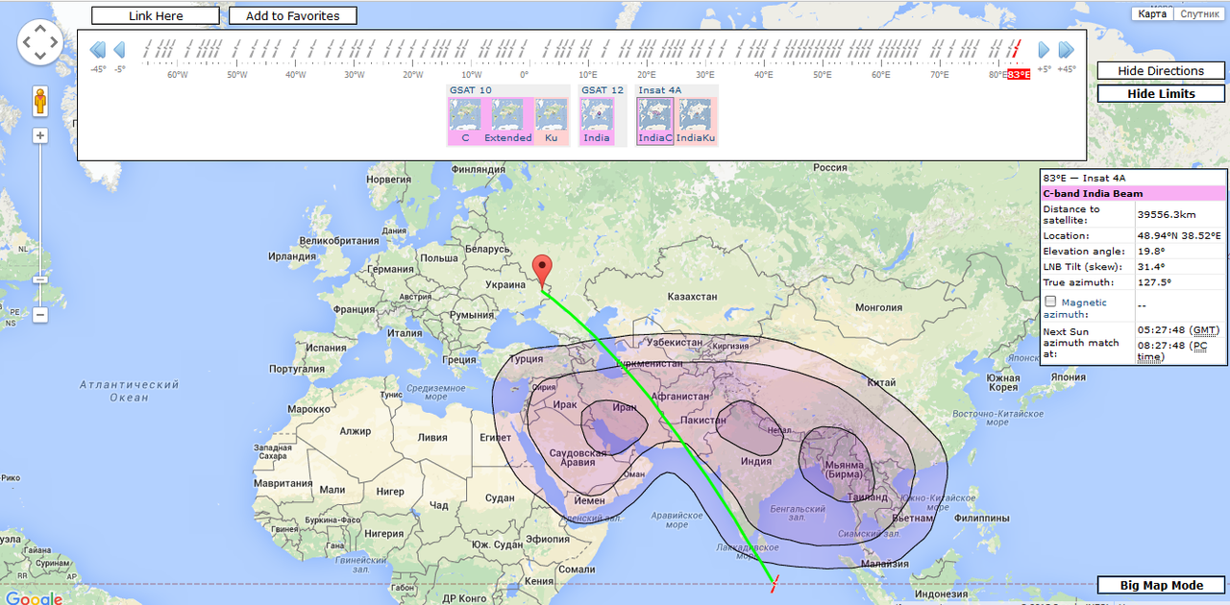Shift satellite arc 45 degrees west
1230x605 pixels.
click(98, 50)
